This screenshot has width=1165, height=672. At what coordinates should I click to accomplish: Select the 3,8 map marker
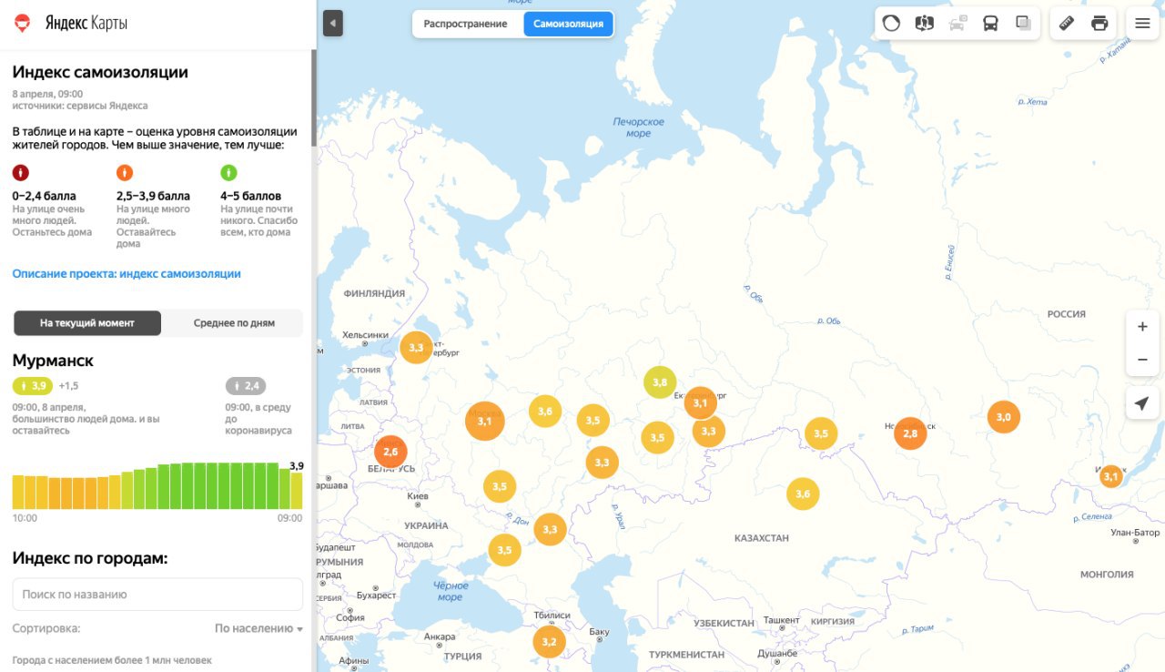tap(660, 382)
